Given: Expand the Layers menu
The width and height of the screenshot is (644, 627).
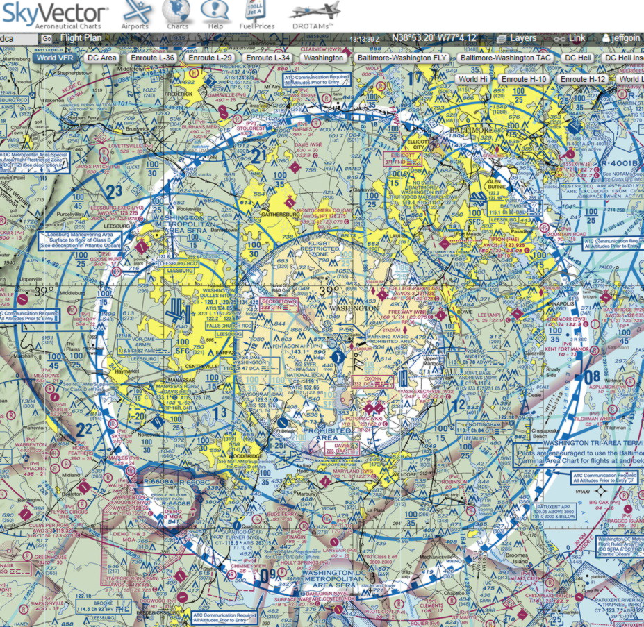Looking at the screenshot, I should click(x=517, y=38).
